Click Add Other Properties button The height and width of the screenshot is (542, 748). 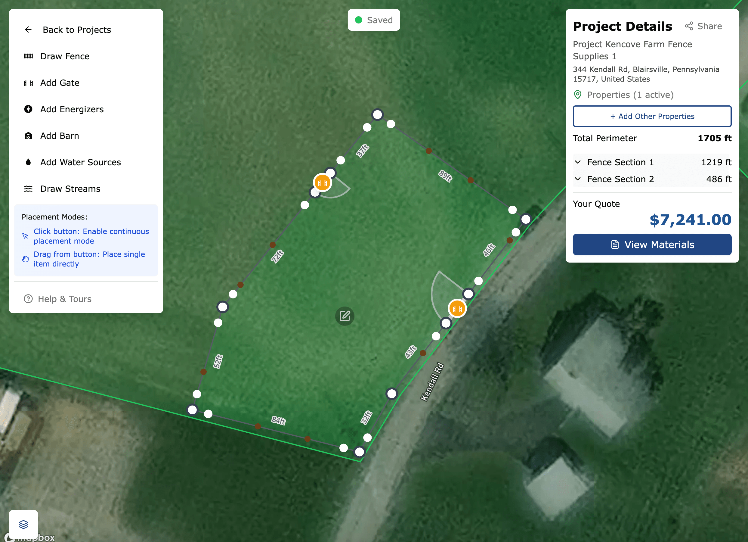[x=652, y=116]
